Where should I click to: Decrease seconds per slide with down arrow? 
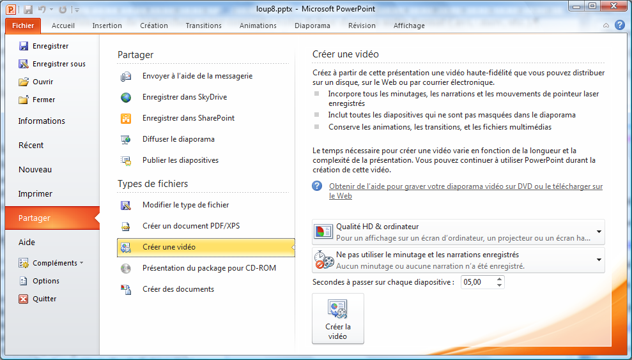pyautogui.click(x=499, y=285)
